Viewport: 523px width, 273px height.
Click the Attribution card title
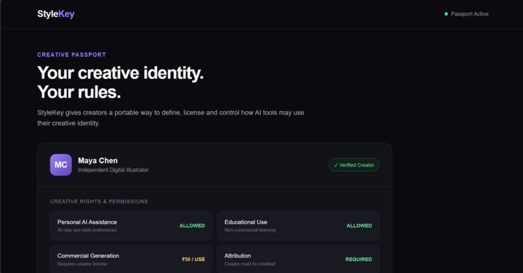point(237,255)
